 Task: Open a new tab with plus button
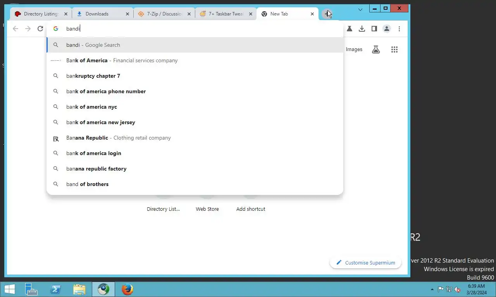(326, 14)
